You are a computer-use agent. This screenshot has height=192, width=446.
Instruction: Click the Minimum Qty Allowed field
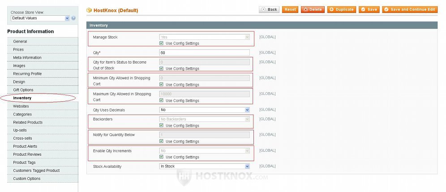tap(205, 78)
